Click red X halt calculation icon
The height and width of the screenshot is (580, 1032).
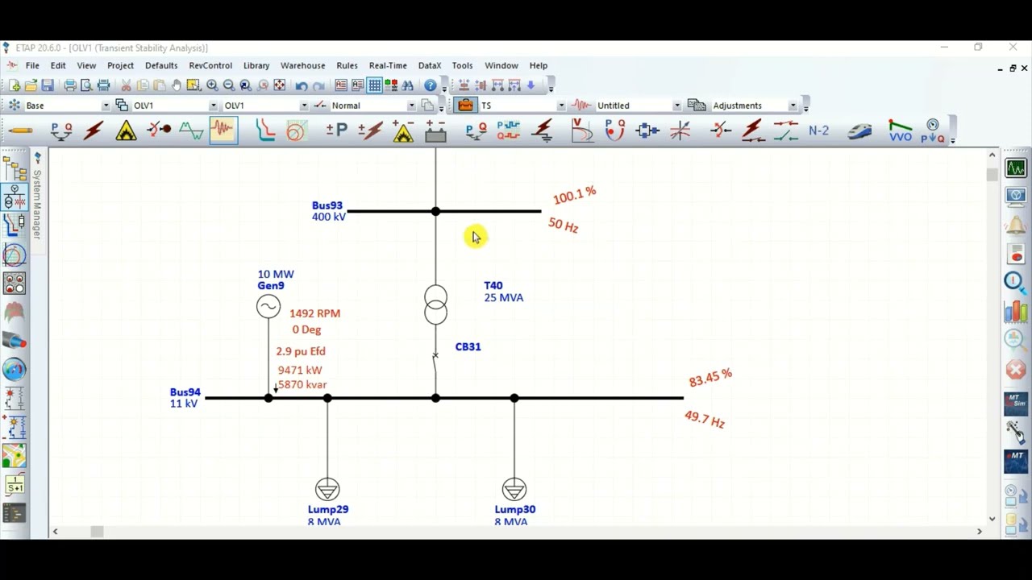click(1016, 370)
